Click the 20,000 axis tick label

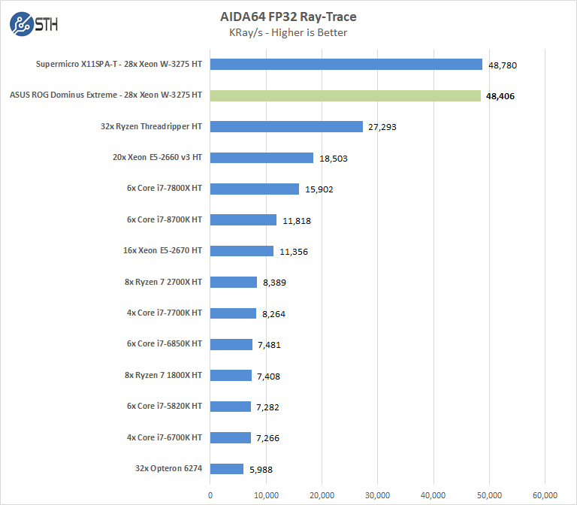click(322, 495)
